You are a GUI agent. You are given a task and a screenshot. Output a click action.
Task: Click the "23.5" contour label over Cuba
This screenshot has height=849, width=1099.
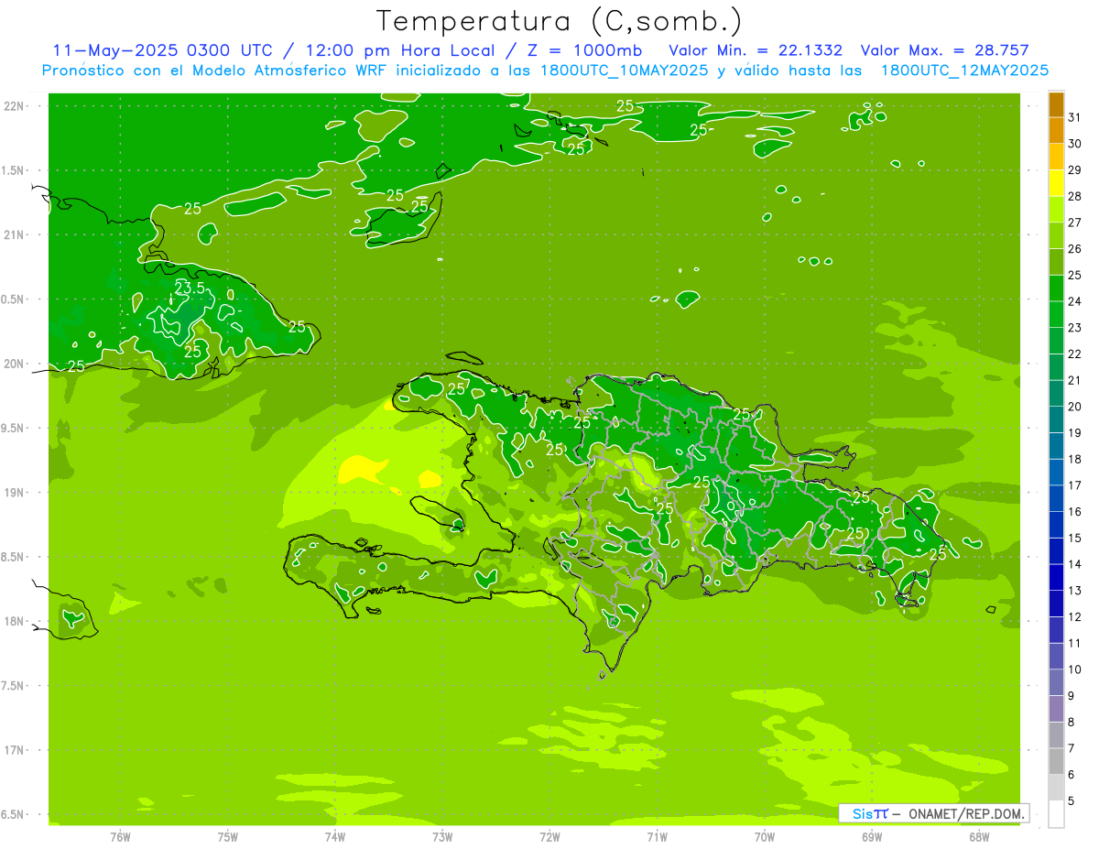[x=190, y=288]
